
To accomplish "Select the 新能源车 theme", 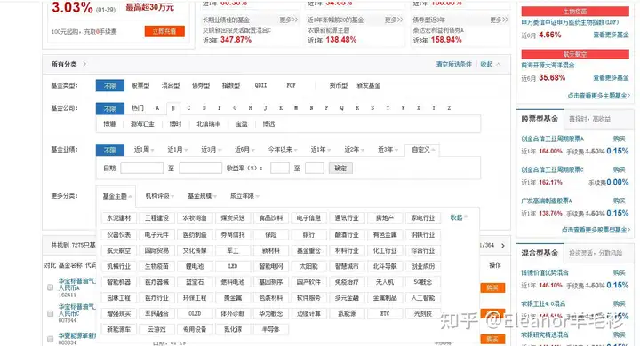I will click(119, 329).
